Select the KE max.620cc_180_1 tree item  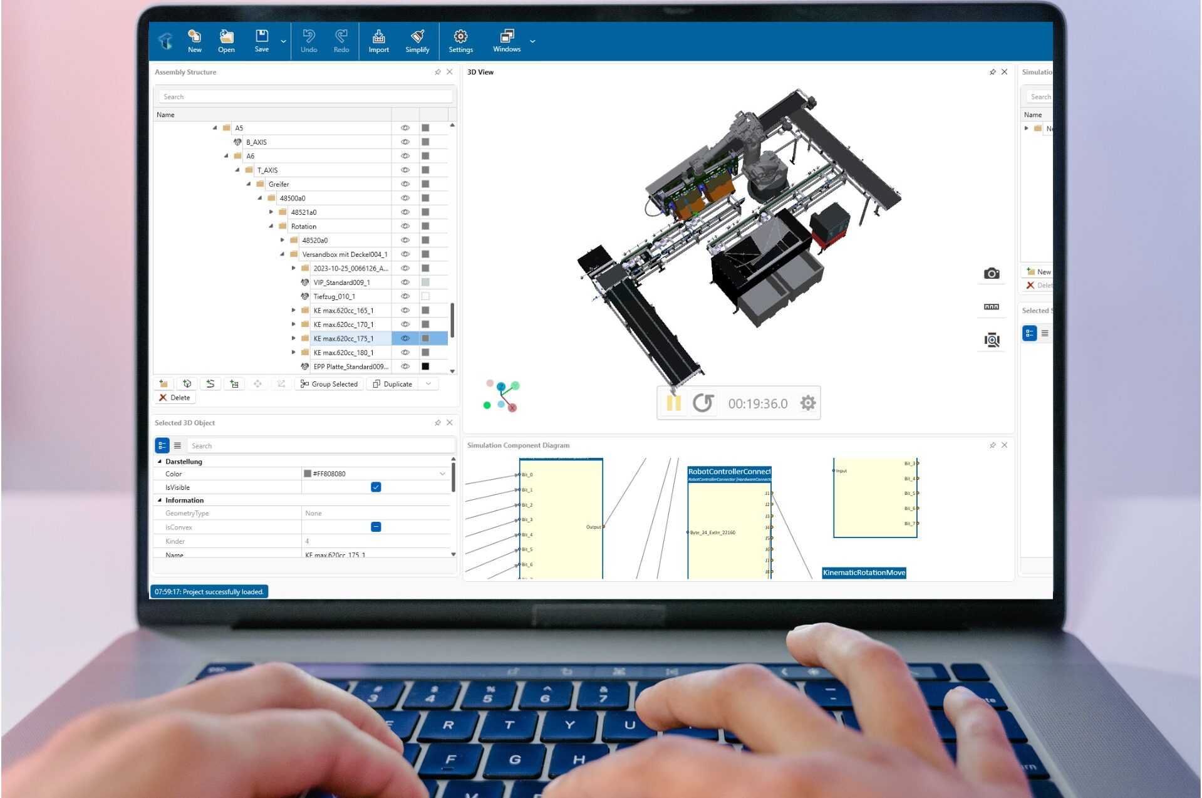pyautogui.click(x=343, y=353)
